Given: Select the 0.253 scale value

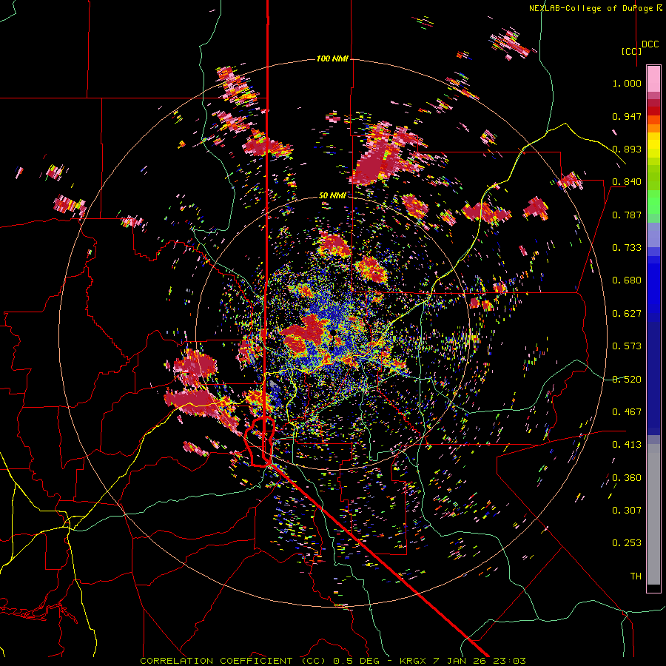Looking at the screenshot, I should coord(627,543).
